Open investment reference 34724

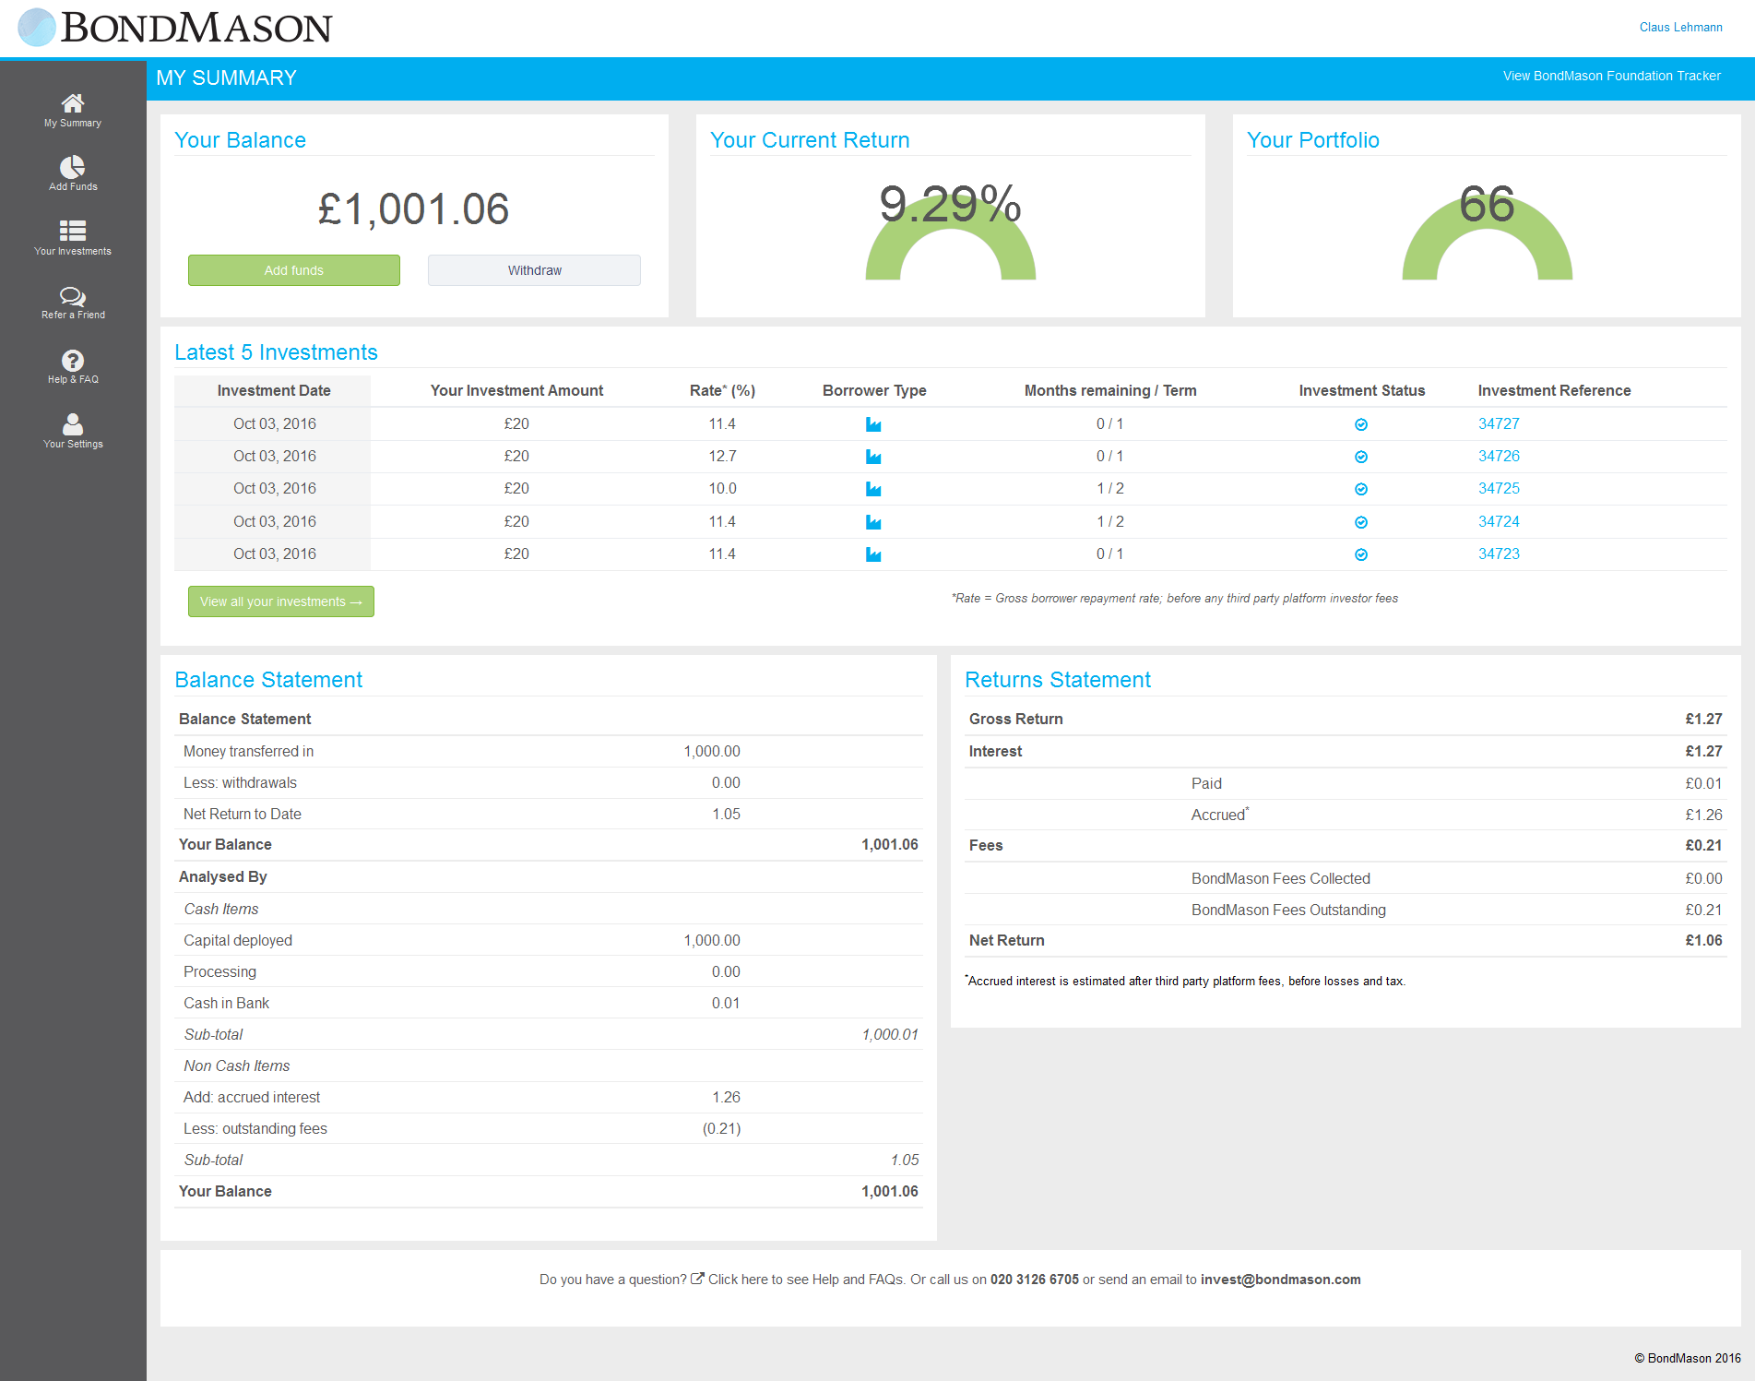coord(1499,521)
